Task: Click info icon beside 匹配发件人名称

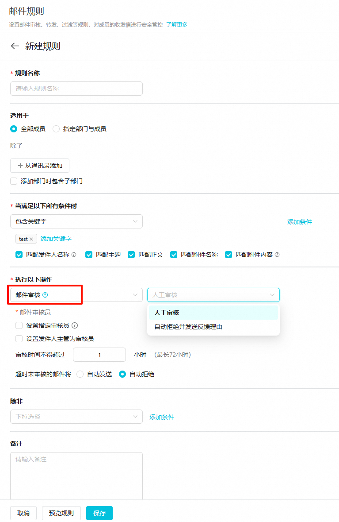Action: point(74,255)
